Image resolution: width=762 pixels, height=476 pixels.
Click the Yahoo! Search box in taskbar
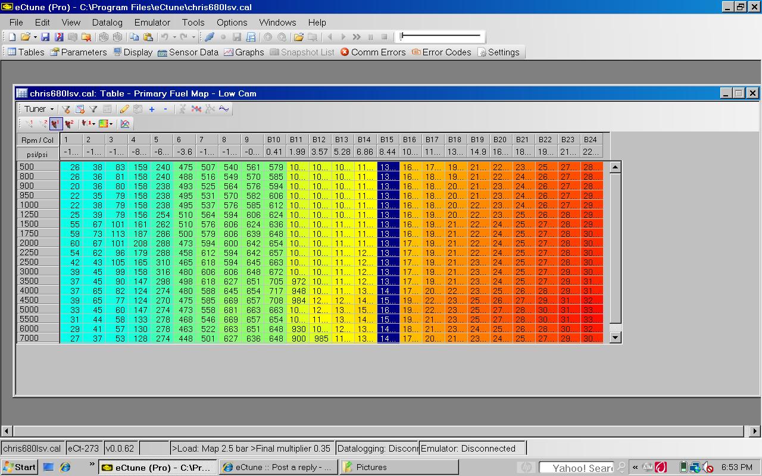coord(576,468)
